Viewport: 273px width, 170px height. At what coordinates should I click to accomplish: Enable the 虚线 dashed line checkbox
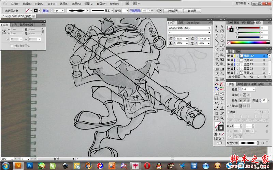coord(228,112)
